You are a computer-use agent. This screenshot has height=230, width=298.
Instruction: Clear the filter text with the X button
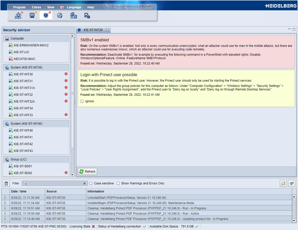coord(84,183)
